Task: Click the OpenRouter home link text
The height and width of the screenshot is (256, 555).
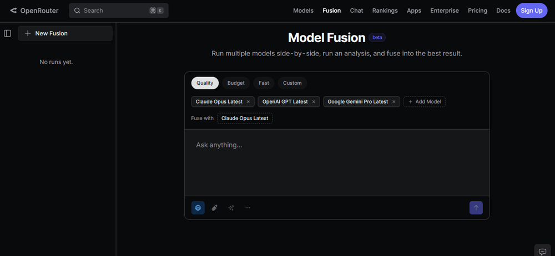Action: point(39,11)
